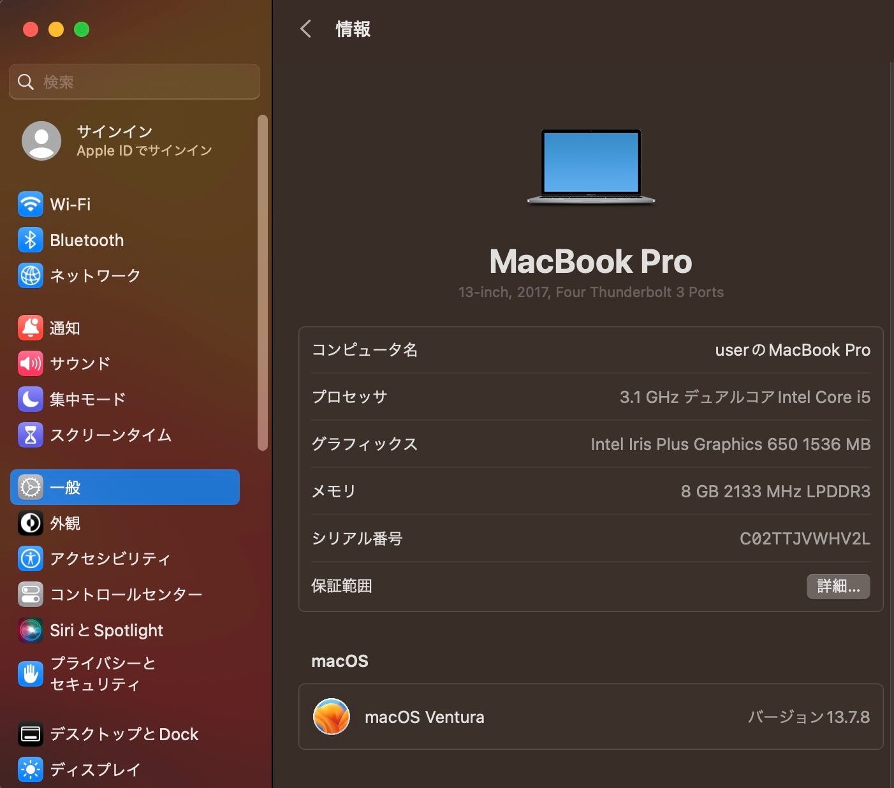
Task: Click the MacBook Pro model heading
Action: [x=591, y=261]
